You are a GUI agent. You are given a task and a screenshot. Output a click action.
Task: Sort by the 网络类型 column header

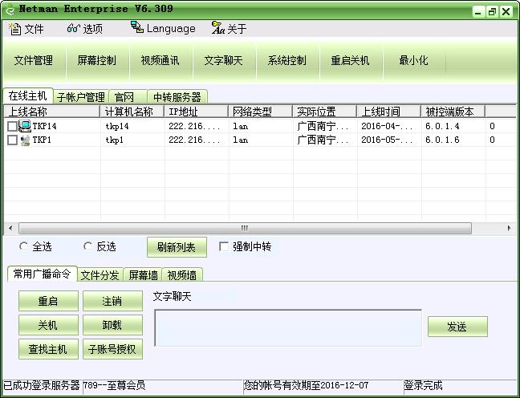(260, 112)
